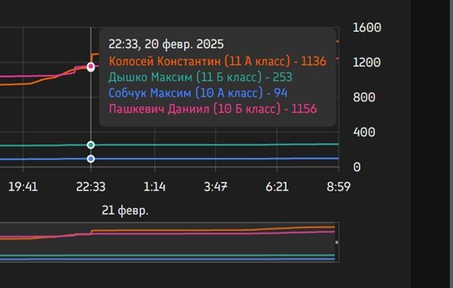Click the y-axis value 1600
Viewport: 453px width, 288px height.
point(367,28)
